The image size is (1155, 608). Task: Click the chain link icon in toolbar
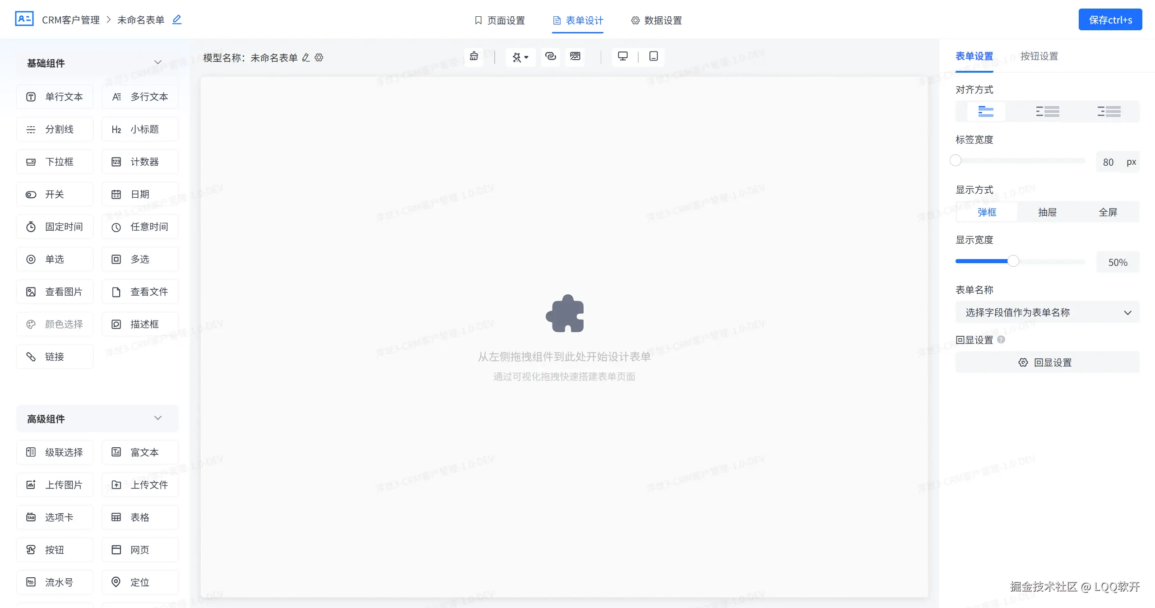point(550,56)
